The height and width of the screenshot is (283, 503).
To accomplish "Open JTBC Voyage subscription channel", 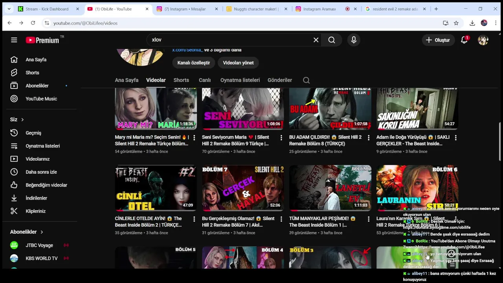I will [x=39, y=245].
